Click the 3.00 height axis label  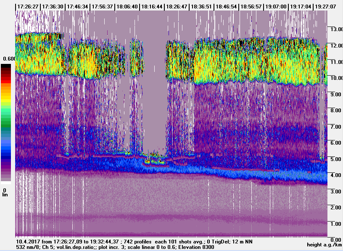336,191
